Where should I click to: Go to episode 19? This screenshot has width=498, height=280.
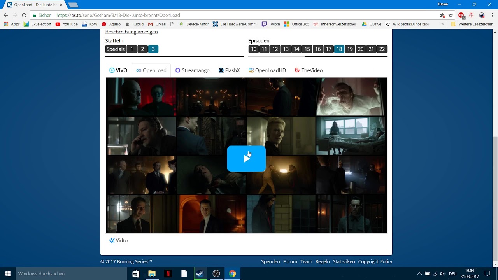(x=350, y=49)
